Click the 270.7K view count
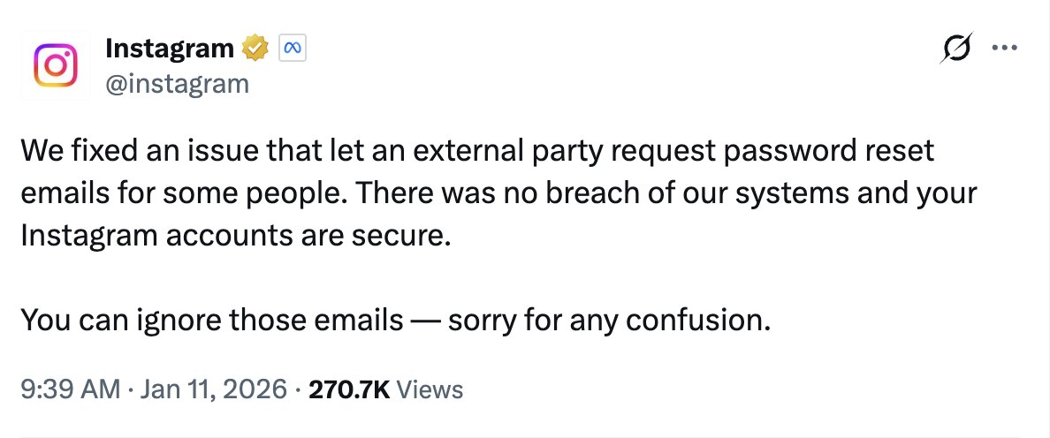 (349, 389)
